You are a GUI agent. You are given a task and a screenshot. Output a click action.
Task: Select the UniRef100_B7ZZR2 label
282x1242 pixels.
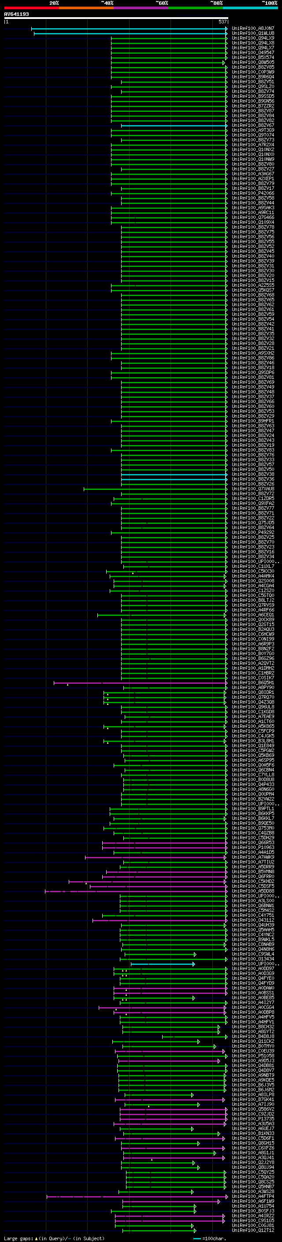coord(253,106)
